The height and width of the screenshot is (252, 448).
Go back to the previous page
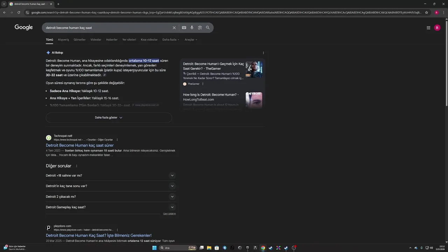tap(4, 12)
